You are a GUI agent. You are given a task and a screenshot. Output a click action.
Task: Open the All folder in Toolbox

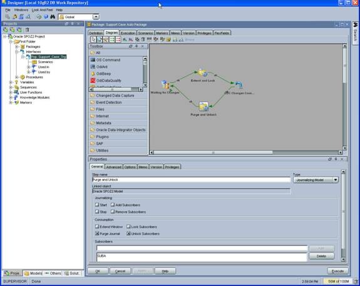118,52
